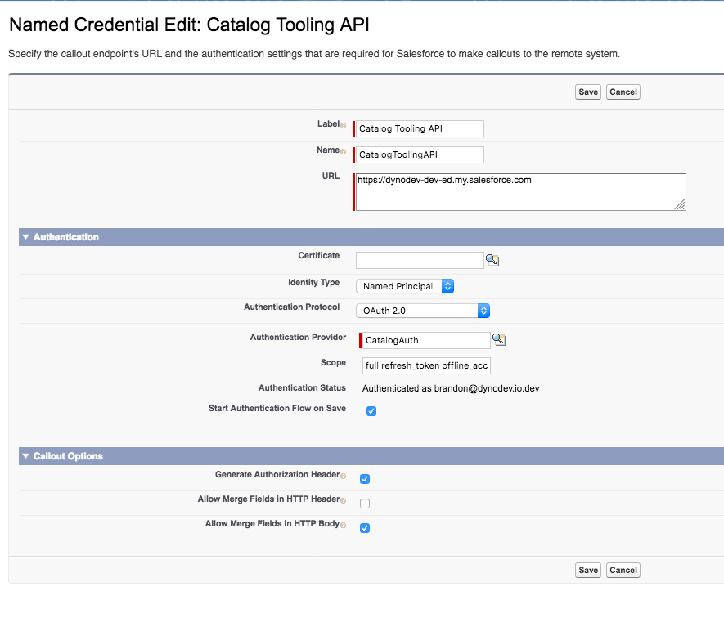This screenshot has height=618, width=724.
Task: Click the Authentication Status label
Action: pos(302,387)
